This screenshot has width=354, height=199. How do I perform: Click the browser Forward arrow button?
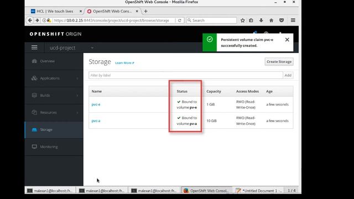[37, 20]
